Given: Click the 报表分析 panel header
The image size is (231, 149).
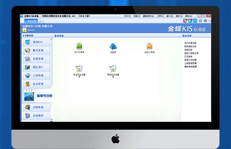Looking at the screenshot, I should pyautogui.click(x=187, y=36).
